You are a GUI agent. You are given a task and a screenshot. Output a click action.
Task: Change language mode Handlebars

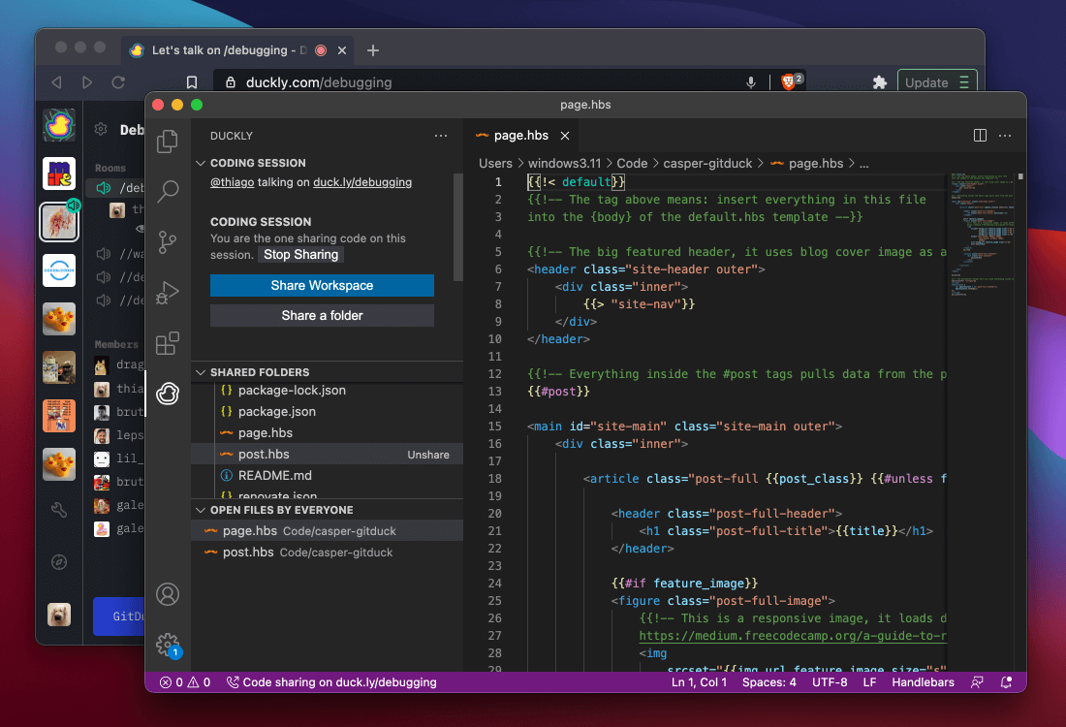923,682
